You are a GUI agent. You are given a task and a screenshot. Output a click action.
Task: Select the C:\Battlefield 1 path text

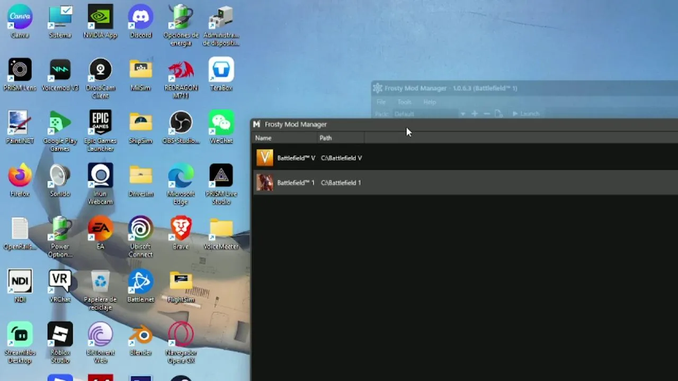[x=341, y=183]
